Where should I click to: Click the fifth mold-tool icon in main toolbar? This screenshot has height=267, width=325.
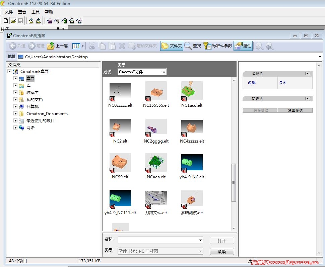pyautogui.click(x=79, y=21)
